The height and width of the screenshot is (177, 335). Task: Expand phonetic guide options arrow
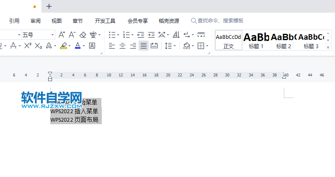click(100, 35)
